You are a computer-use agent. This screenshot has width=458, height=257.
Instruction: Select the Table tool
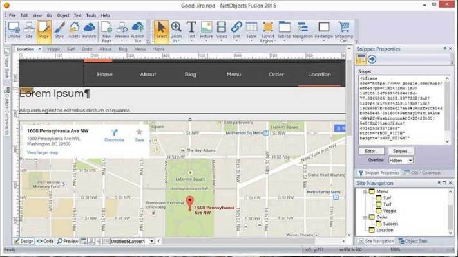click(251, 30)
